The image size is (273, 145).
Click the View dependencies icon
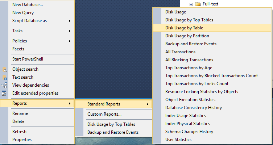(4, 85)
